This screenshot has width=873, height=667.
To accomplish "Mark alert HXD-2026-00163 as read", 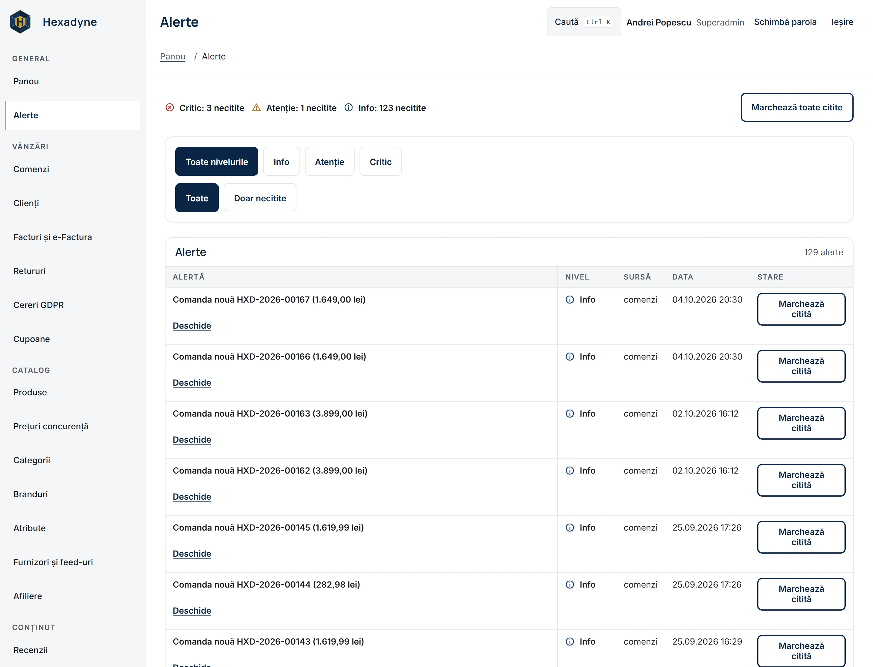I will point(801,423).
